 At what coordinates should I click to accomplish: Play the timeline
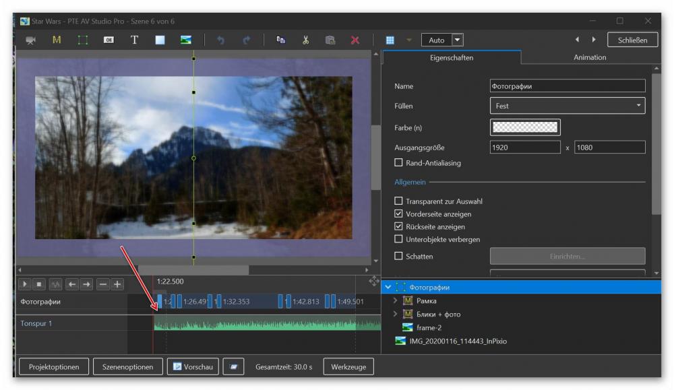24,284
